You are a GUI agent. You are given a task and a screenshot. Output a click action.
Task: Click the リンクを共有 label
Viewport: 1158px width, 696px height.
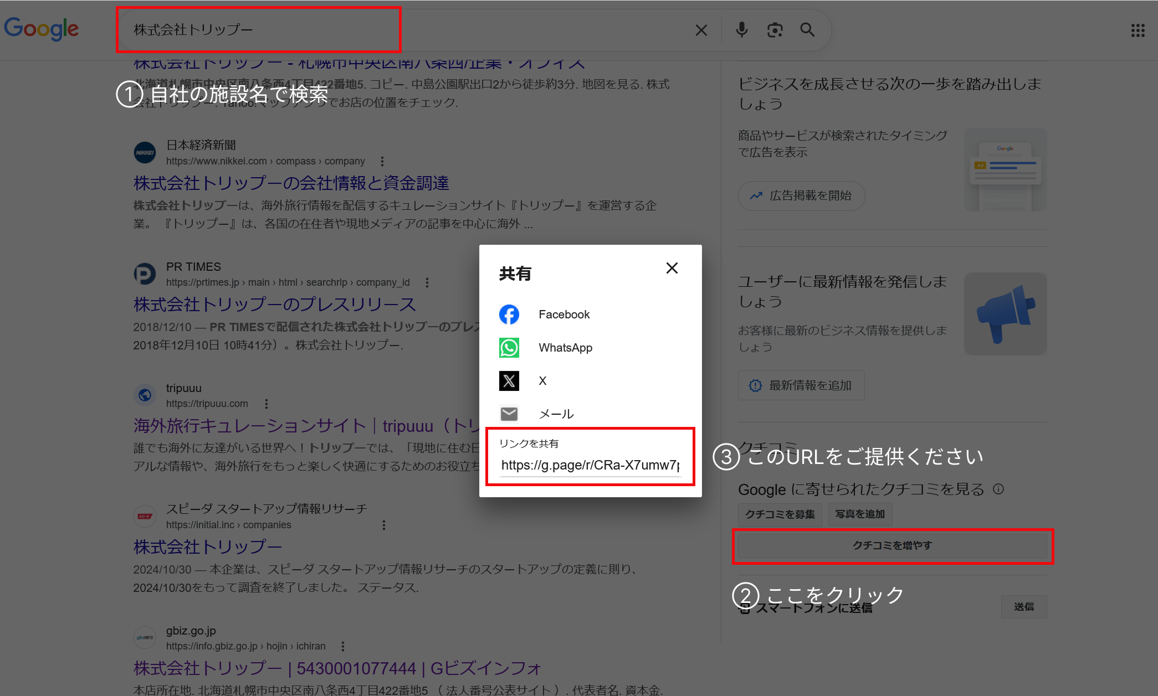point(529,444)
